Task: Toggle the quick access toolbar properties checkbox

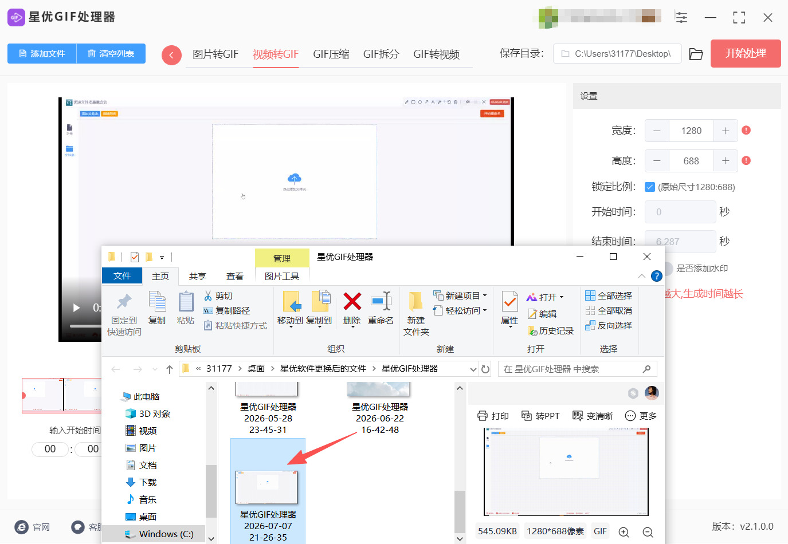Action: pos(135,257)
